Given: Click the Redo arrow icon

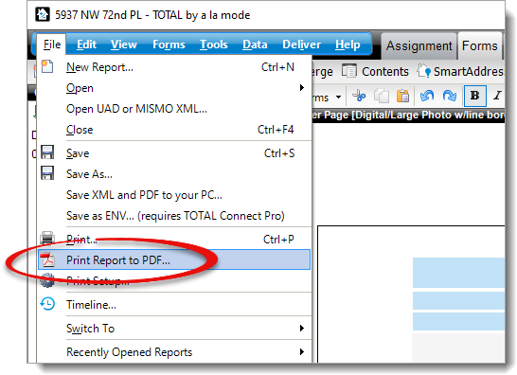Looking at the screenshot, I should pyautogui.click(x=450, y=96).
